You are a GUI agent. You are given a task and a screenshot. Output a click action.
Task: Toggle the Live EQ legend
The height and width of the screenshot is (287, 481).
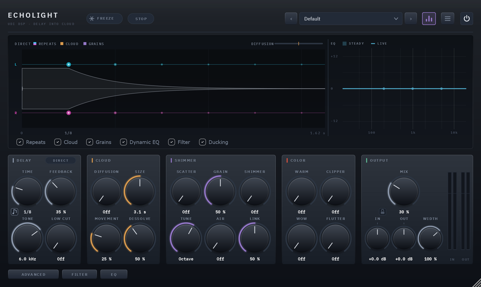click(x=379, y=44)
